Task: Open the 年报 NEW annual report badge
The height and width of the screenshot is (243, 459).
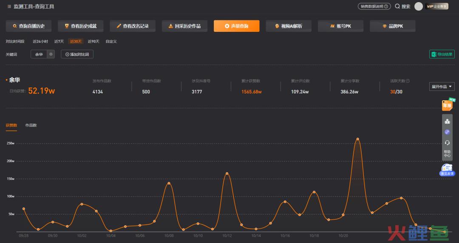Action: point(448,105)
